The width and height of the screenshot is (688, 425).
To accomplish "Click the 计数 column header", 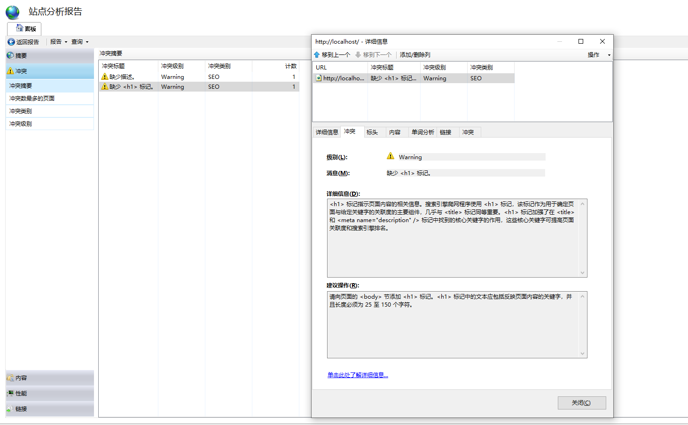I will point(290,66).
